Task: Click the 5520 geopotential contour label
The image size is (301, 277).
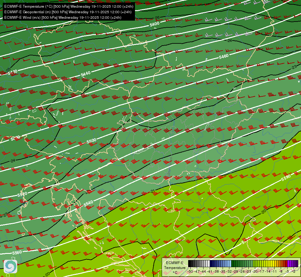Action: click(x=22, y=194)
